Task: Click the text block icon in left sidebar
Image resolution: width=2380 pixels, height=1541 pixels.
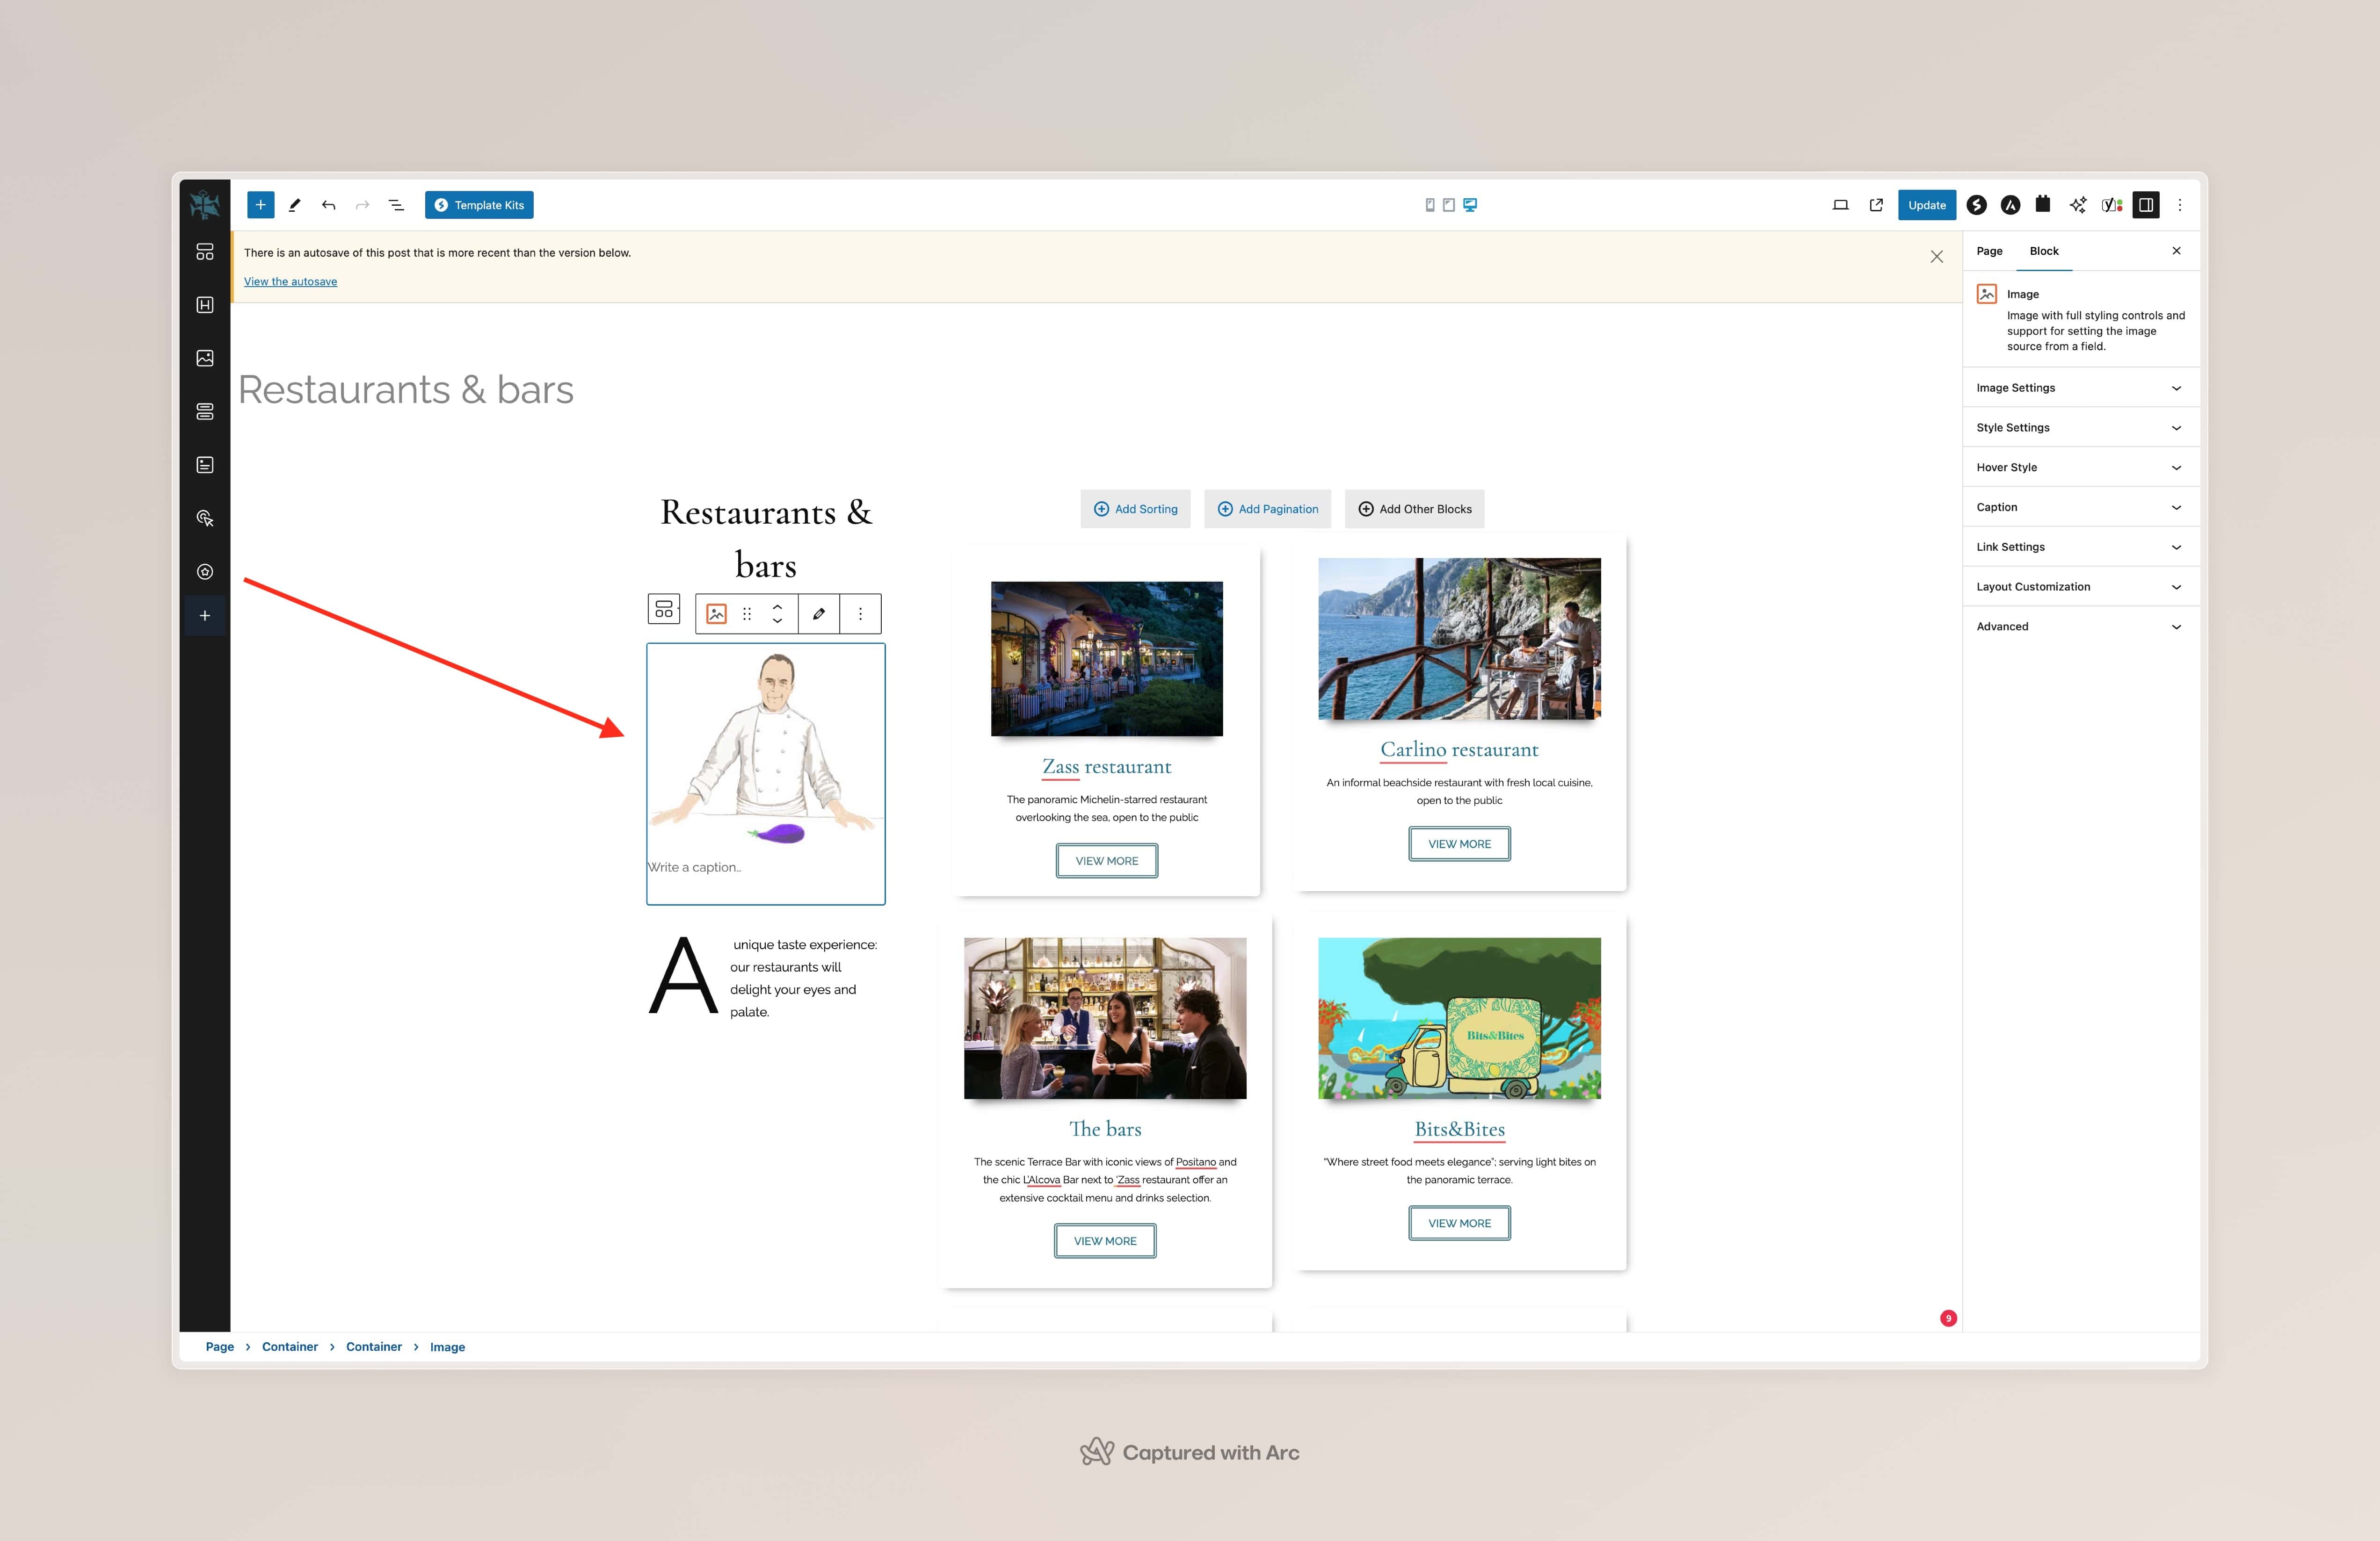Action: click(205, 465)
